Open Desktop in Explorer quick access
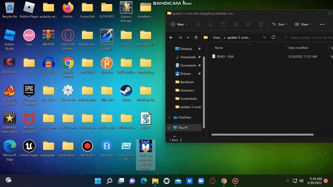Viewport: 333px width, 187px height. (x=186, y=49)
